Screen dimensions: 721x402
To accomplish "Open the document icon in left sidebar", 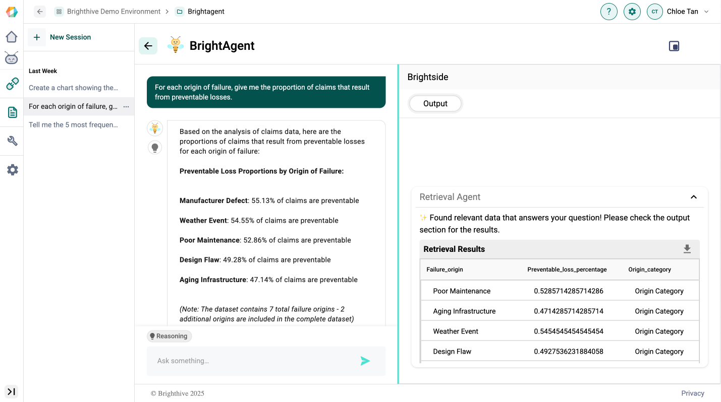I will pos(12,112).
